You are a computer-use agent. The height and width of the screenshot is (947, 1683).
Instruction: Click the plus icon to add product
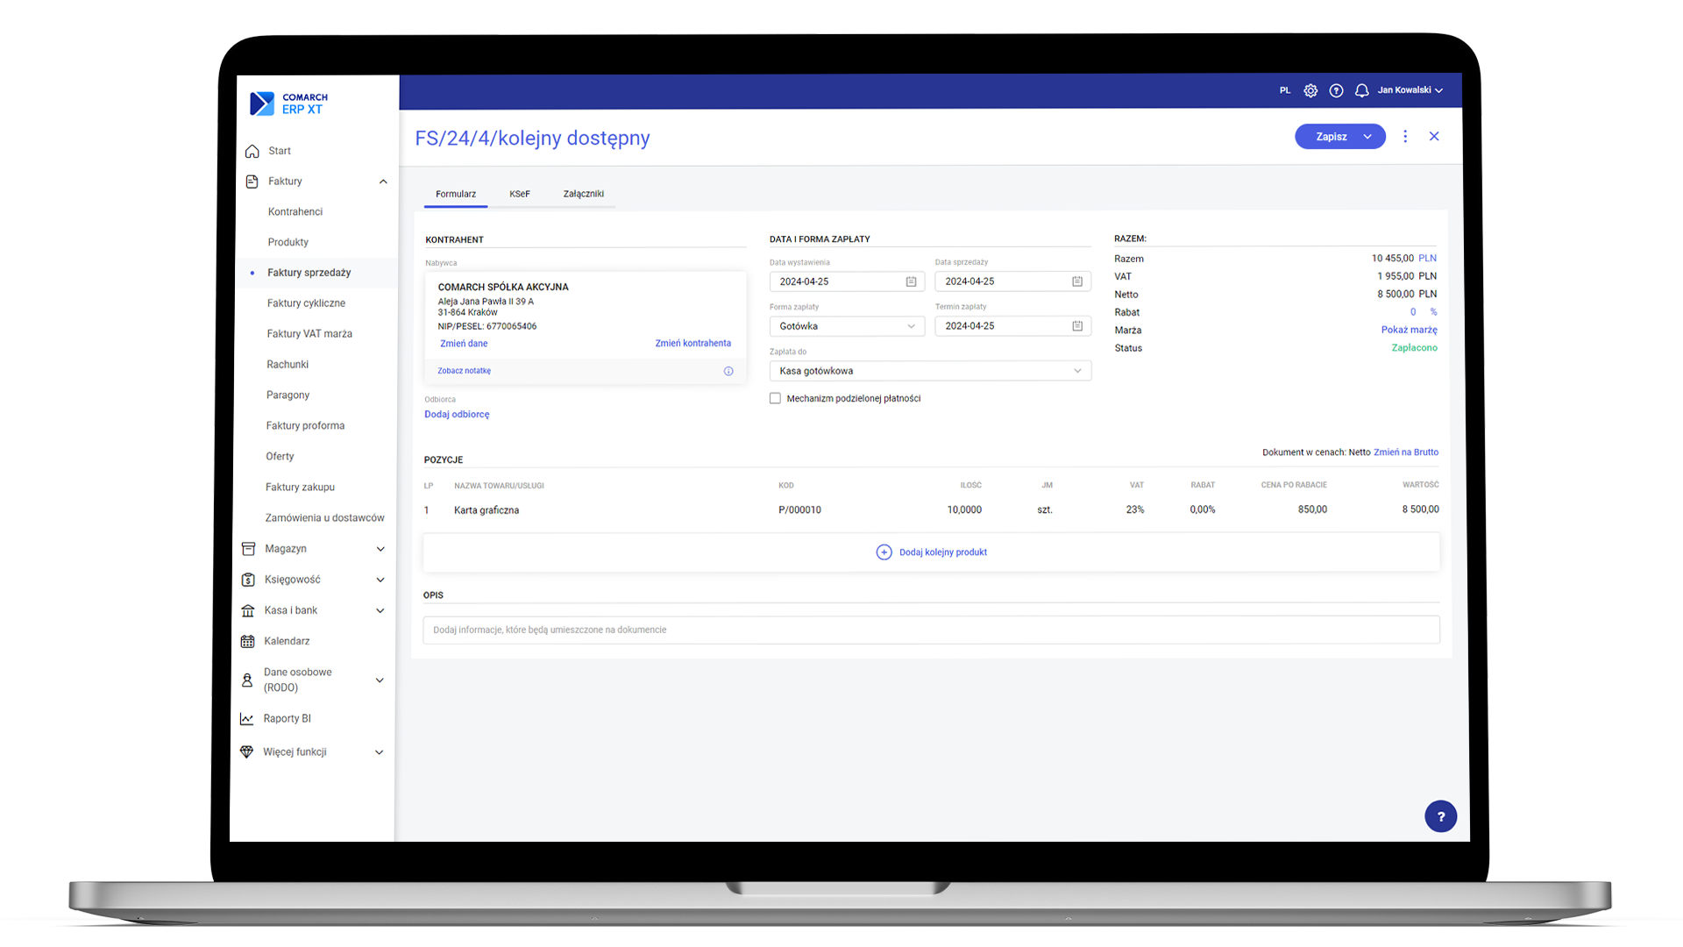tap(884, 552)
